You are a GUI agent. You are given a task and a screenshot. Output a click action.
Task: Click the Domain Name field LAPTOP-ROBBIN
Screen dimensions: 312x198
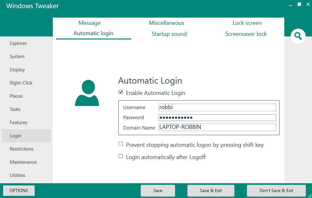[217, 127]
